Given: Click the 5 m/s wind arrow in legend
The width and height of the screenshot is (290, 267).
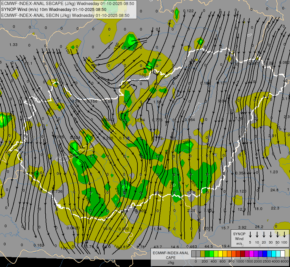Looking at the screenshot, I should (250, 235).
